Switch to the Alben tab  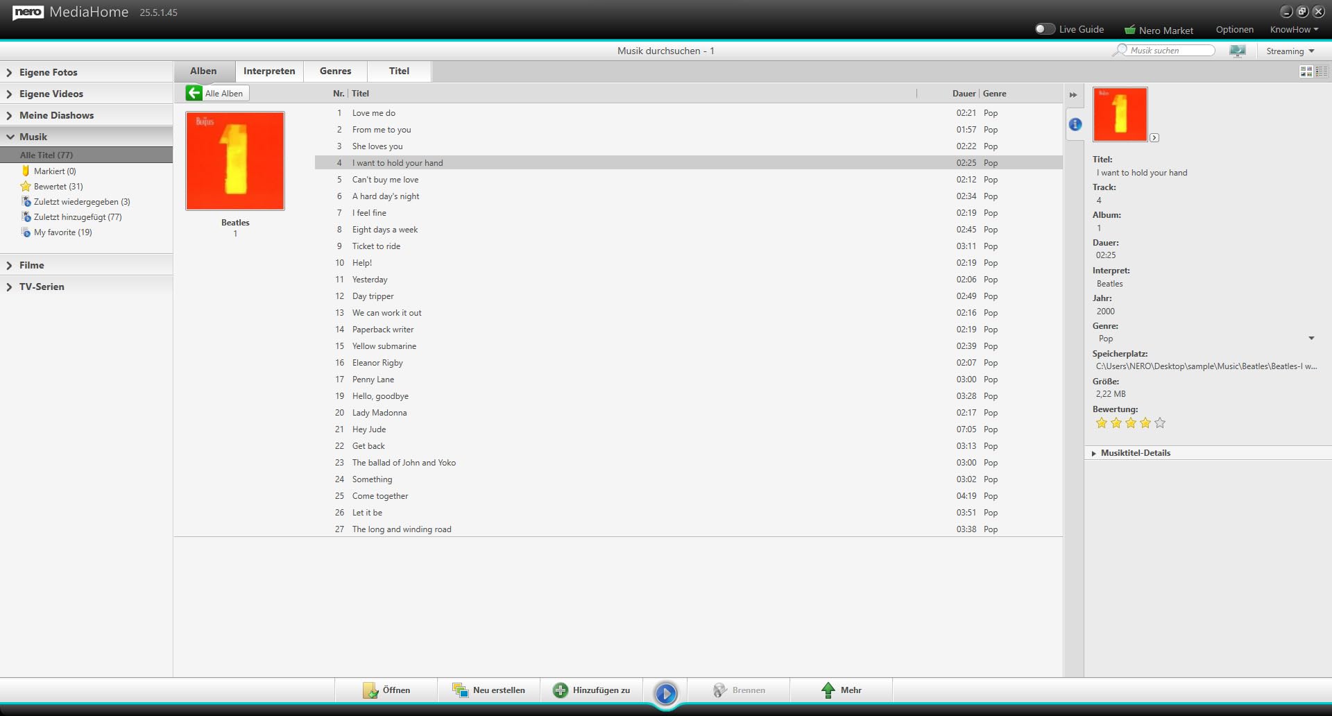click(x=203, y=71)
